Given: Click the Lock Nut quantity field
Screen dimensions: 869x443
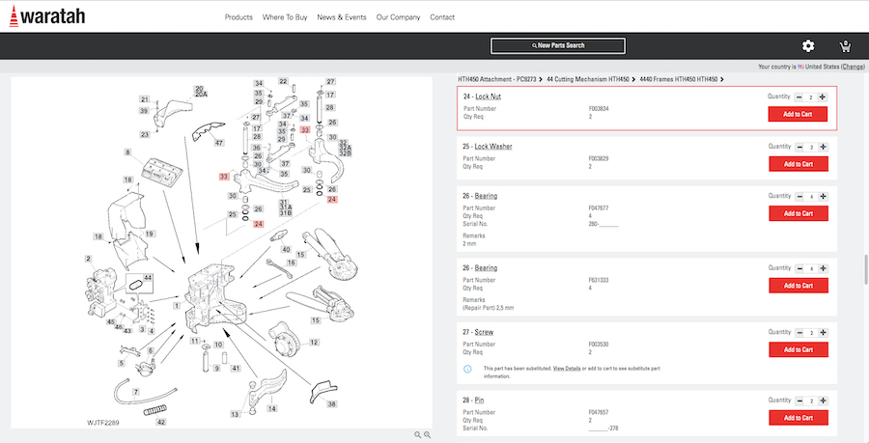Looking at the screenshot, I should pyautogui.click(x=811, y=97).
